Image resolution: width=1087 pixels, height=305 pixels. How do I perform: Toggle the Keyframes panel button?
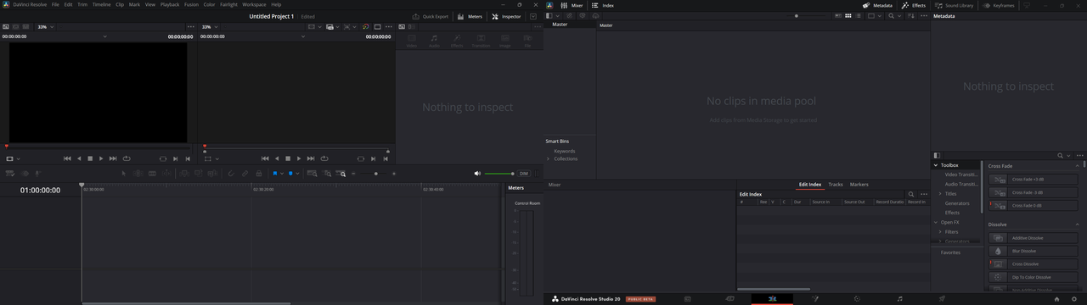tap(999, 5)
